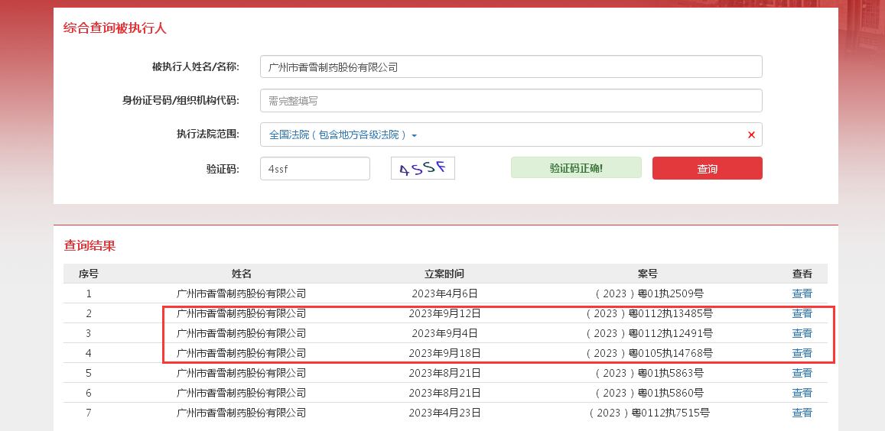Image resolution: width=885 pixels, height=431 pixels.
Task: Click the 案号 column header
Action: [x=648, y=274]
